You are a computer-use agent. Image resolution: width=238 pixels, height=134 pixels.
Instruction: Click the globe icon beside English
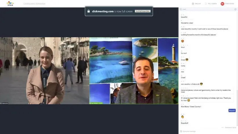(193, 4)
